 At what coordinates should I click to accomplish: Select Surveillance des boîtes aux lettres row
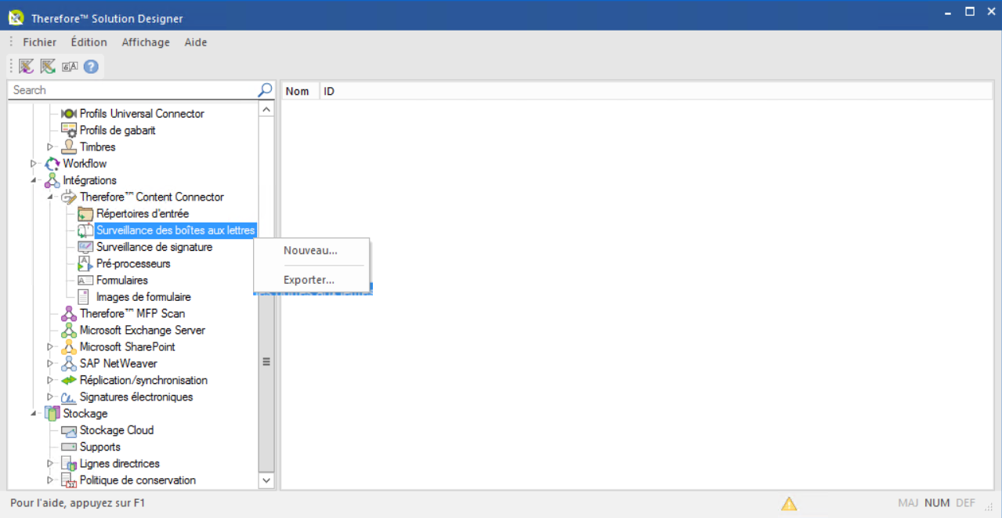point(175,230)
